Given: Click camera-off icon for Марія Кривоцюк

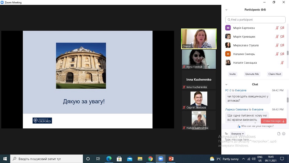Looking at the screenshot, I should tap(282, 37).
